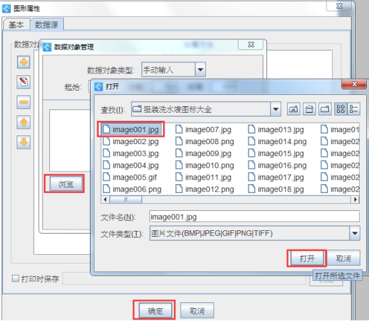Click the 浏览 browse button
The image size is (369, 321).
tap(66, 184)
